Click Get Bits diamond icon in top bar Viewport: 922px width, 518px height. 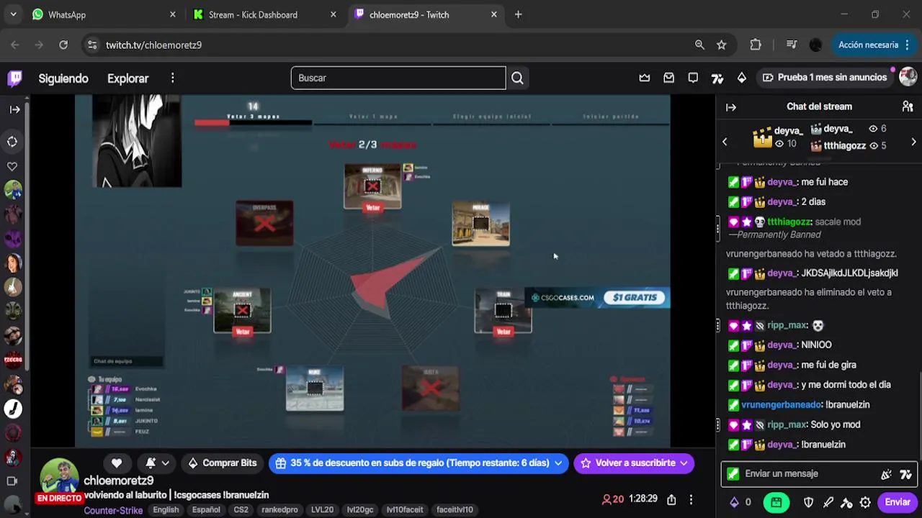pyautogui.click(x=741, y=78)
